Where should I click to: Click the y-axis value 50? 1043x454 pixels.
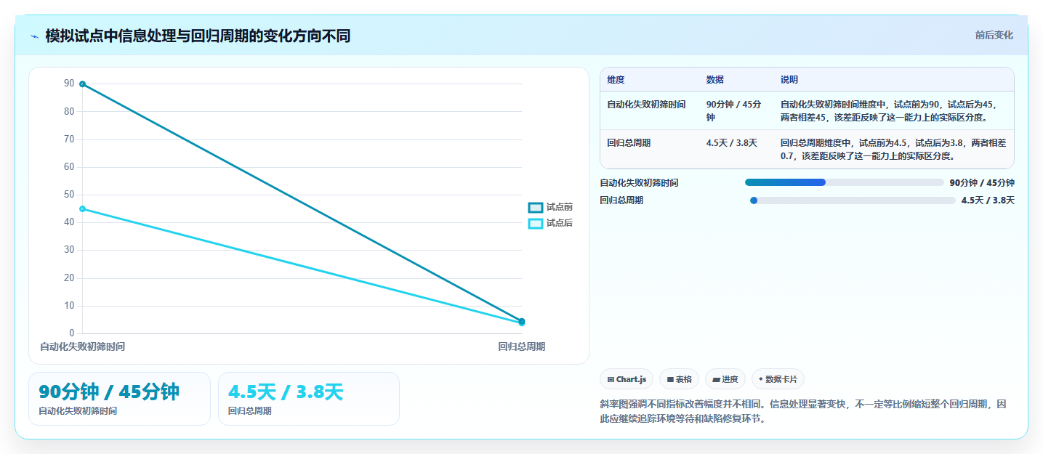pyautogui.click(x=69, y=195)
